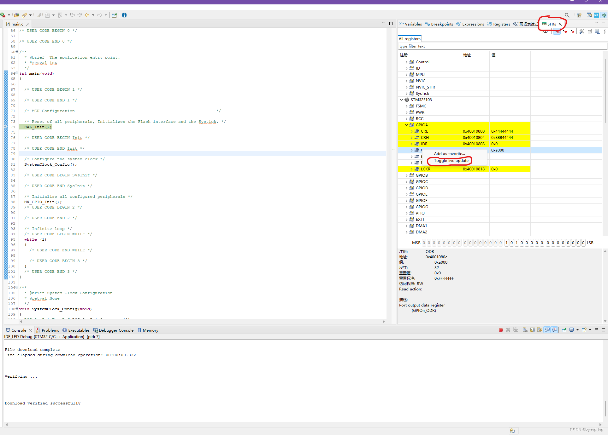
Task: Expand the GPIOB register group
Action: coord(406,175)
